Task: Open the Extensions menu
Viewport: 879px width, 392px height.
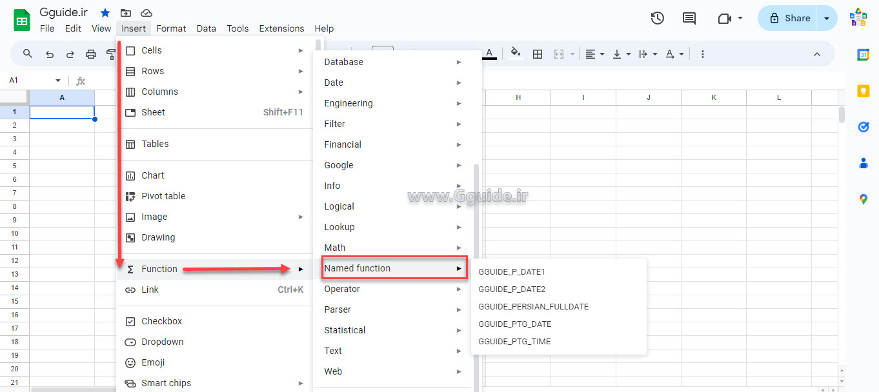Action: [x=281, y=28]
